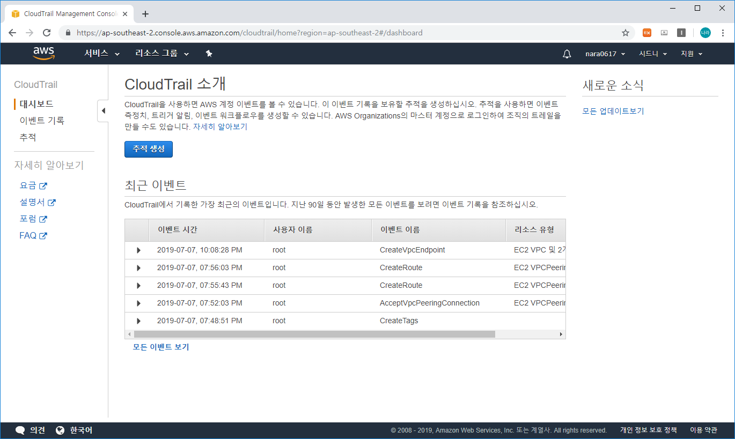Click the CreateVpcEndpoint event name cell
The height and width of the screenshot is (439, 735).
[x=412, y=250]
